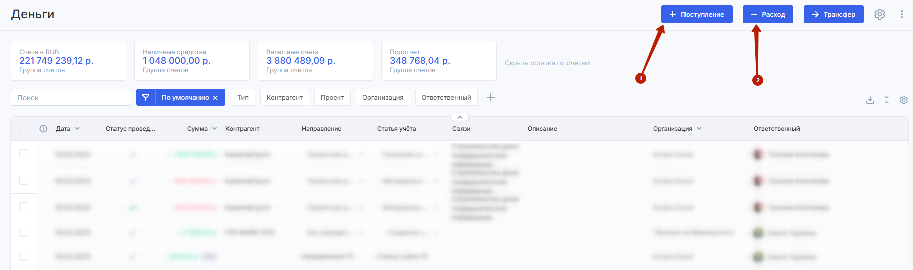Open the Проект filter dropdown

(332, 97)
